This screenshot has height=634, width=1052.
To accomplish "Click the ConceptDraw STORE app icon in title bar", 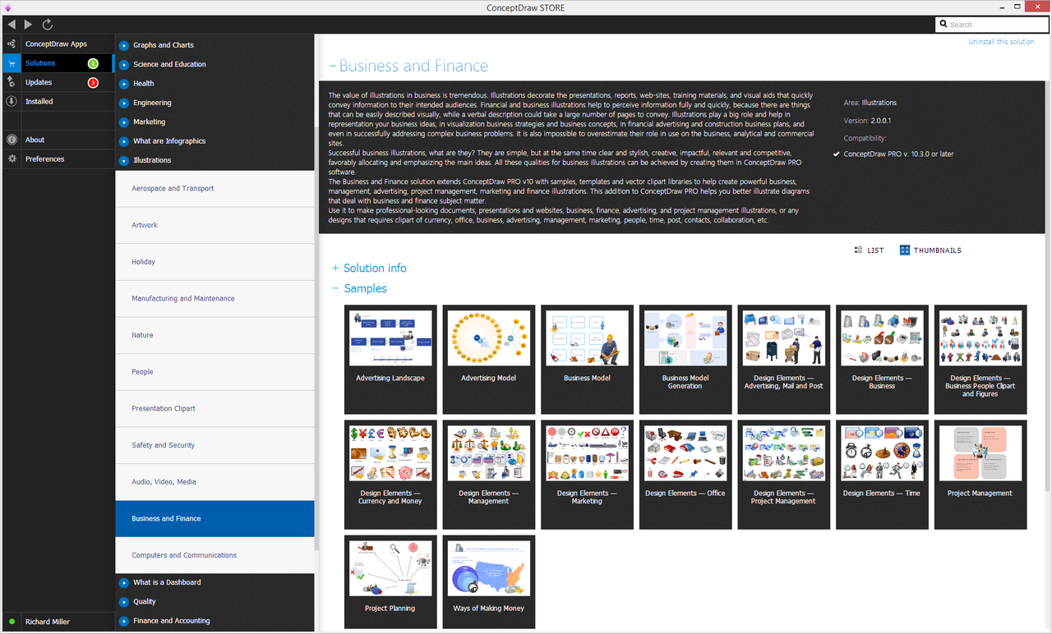I will [x=7, y=7].
